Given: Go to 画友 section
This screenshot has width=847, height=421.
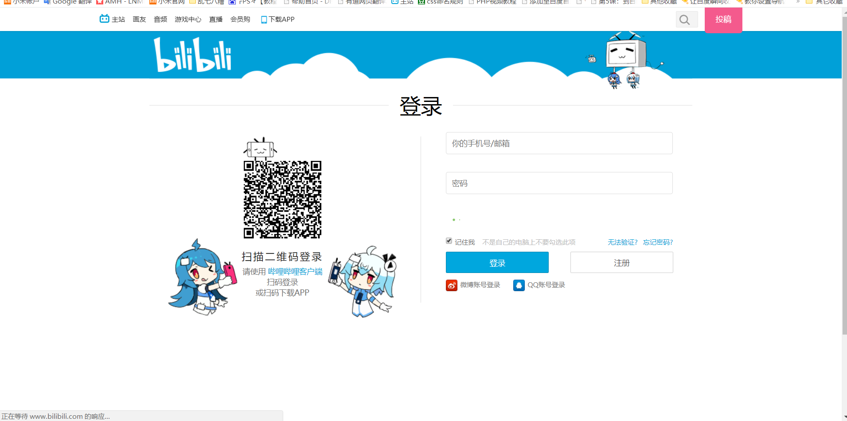Looking at the screenshot, I should (139, 19).
